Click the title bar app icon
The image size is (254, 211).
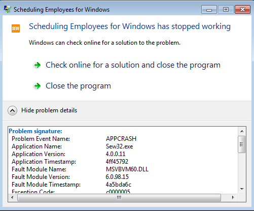8,10
